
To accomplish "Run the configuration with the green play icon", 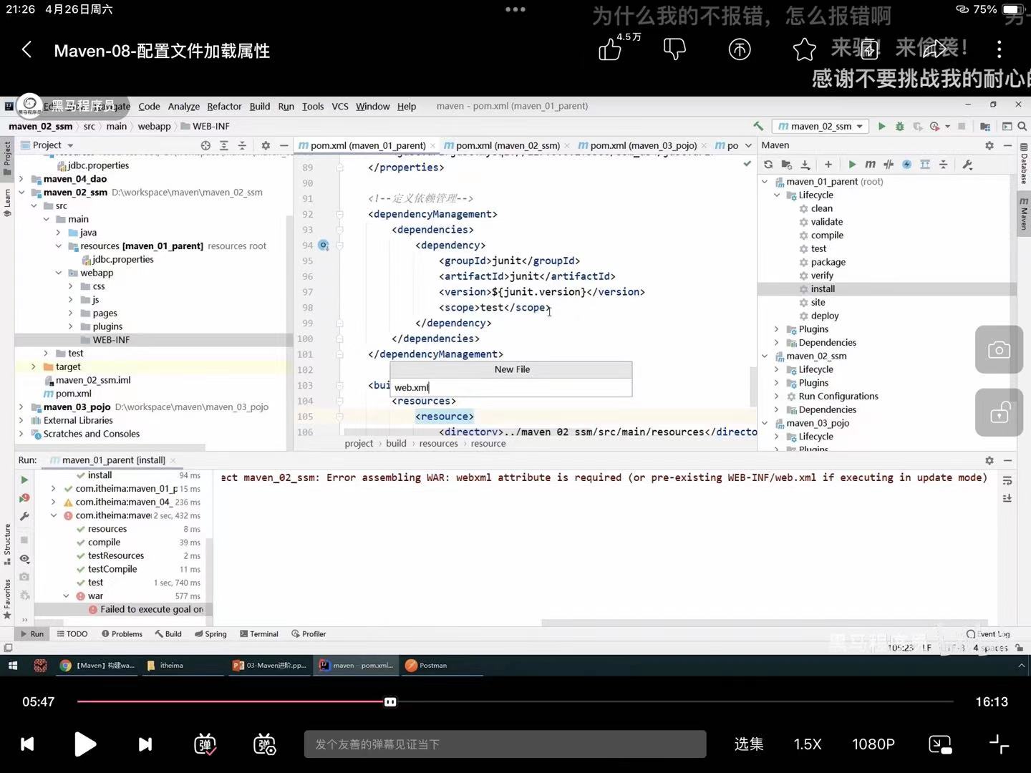I will [882, 126].
